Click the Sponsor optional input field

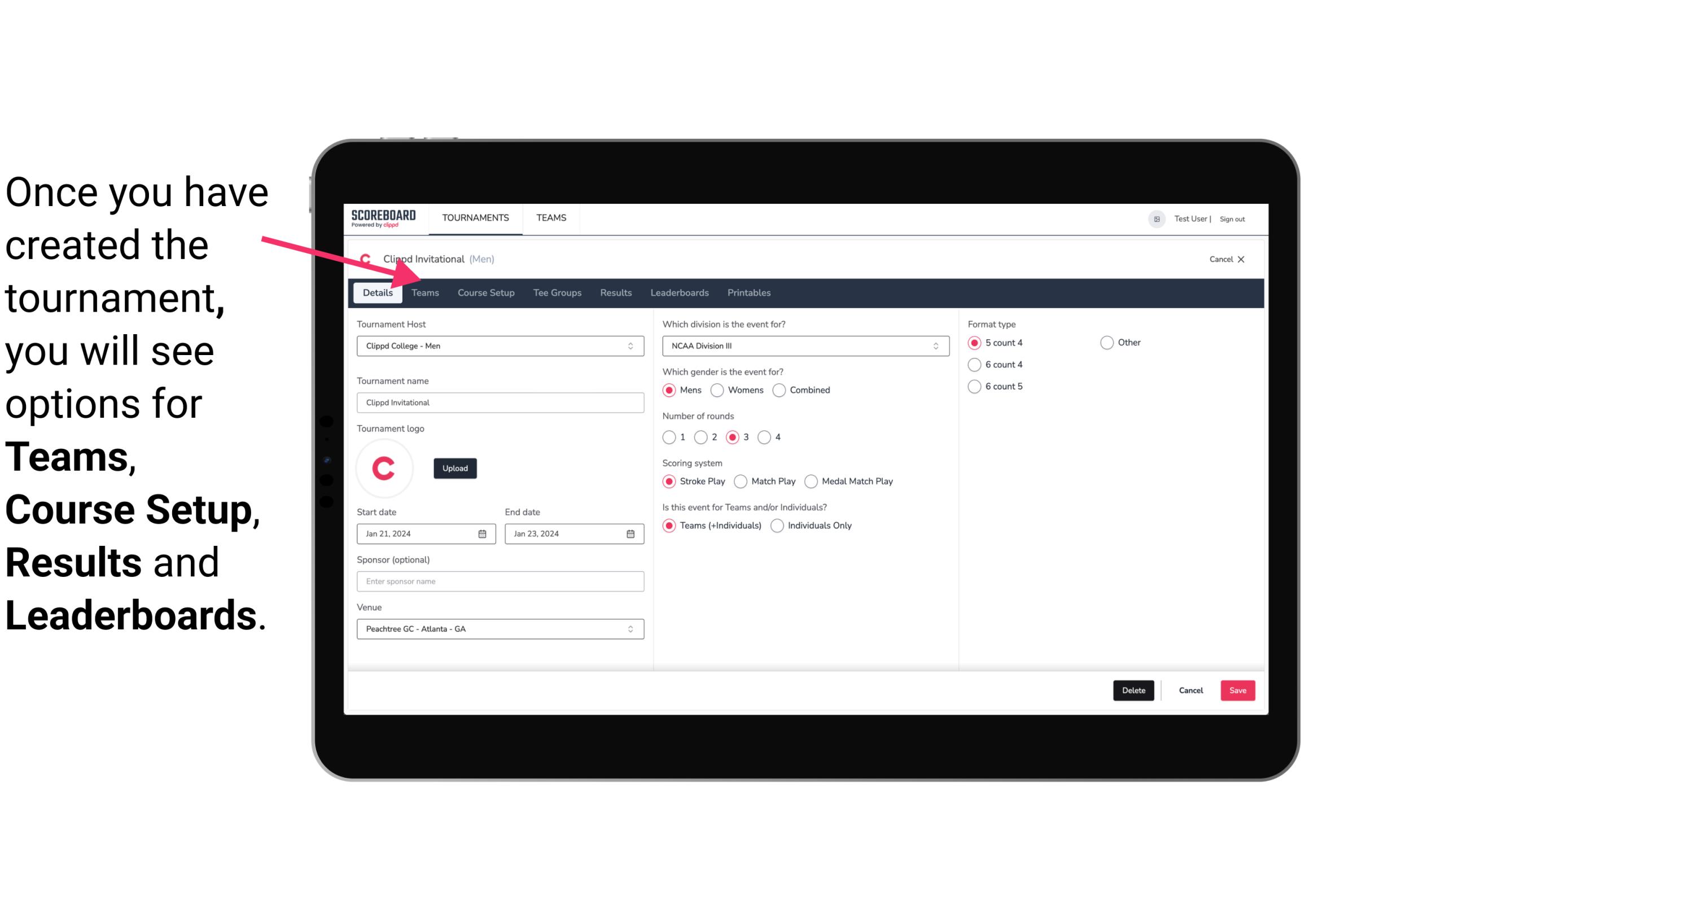pyautogui.click(x=500, y=581)
